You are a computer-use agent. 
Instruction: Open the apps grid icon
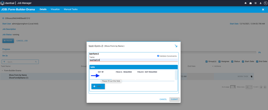point(256,3)
